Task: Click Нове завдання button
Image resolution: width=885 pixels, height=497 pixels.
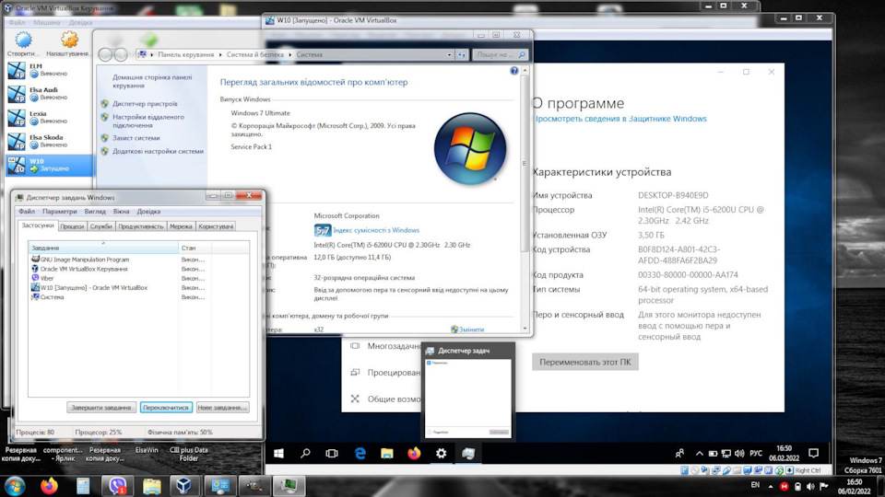Action: pos(222,407)
